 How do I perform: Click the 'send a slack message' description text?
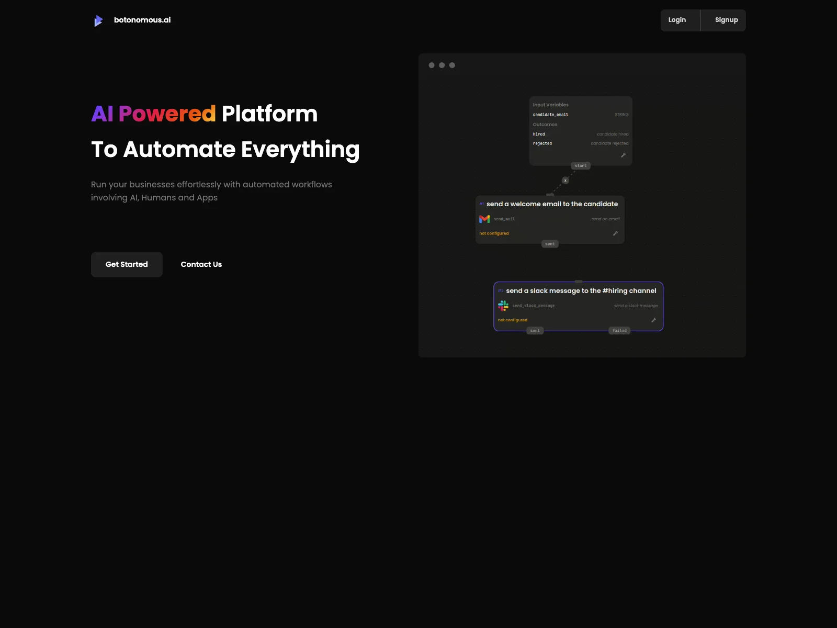[x=636, y=306]
